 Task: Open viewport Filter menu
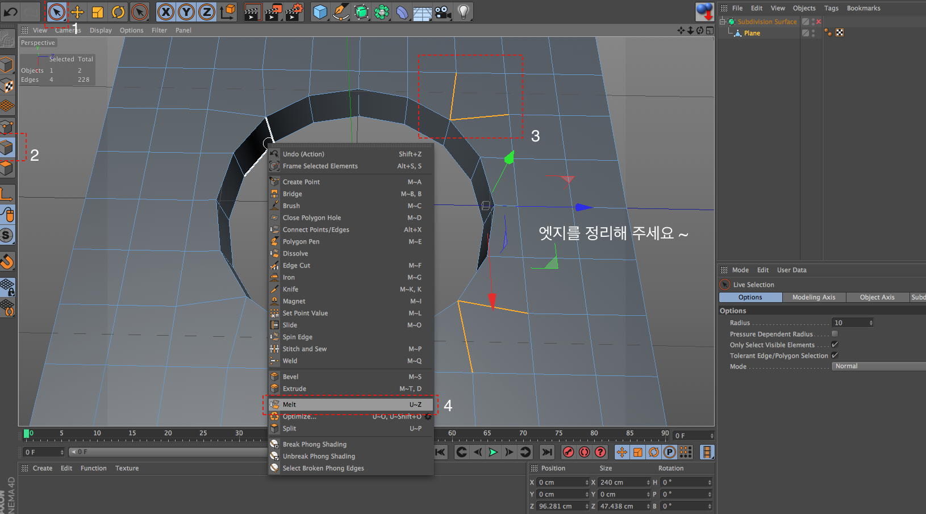click(159, 30)
